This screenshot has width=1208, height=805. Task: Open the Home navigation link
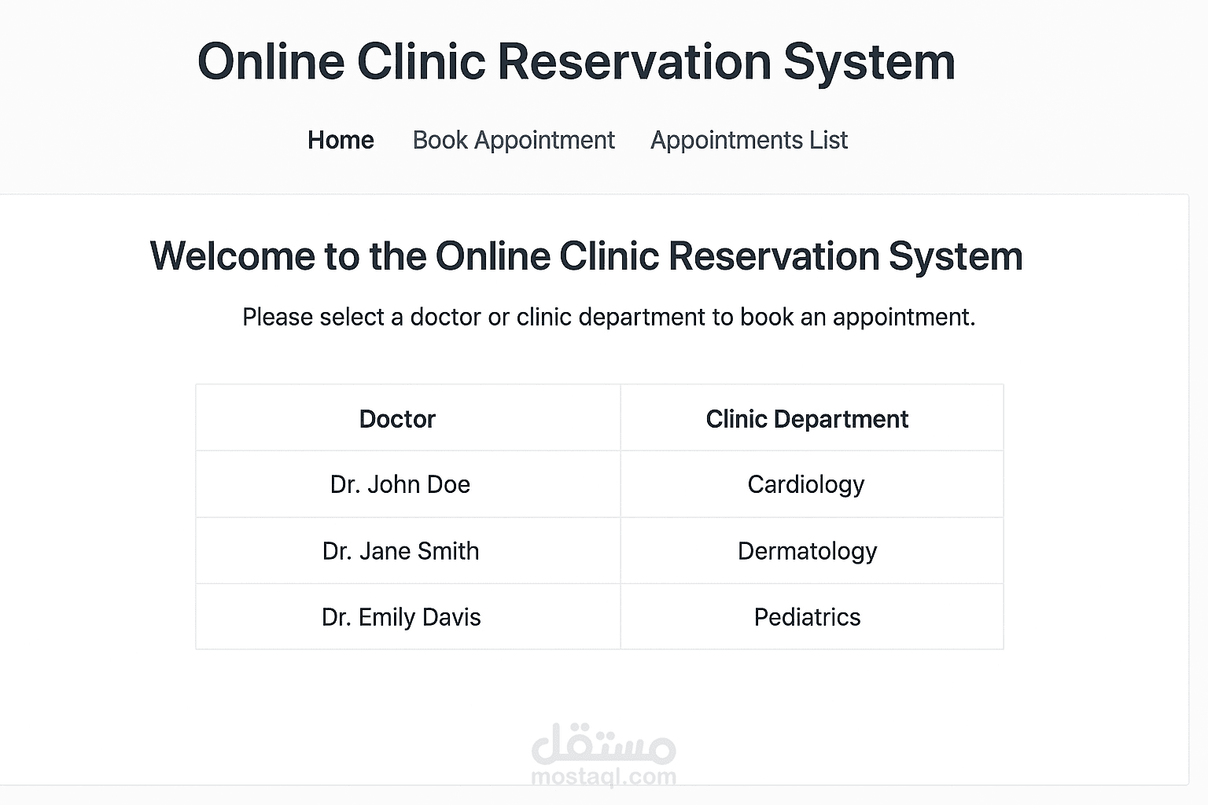click(341, 140)
